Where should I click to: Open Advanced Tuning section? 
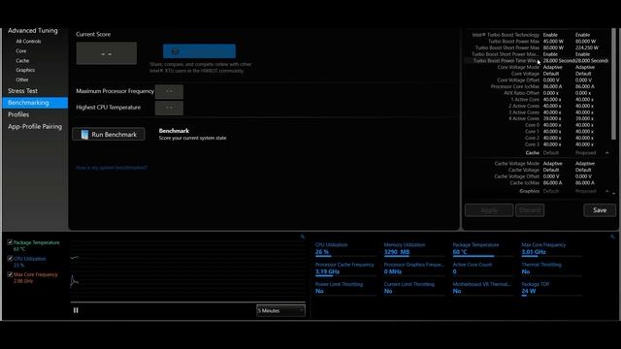pos(32,30)
